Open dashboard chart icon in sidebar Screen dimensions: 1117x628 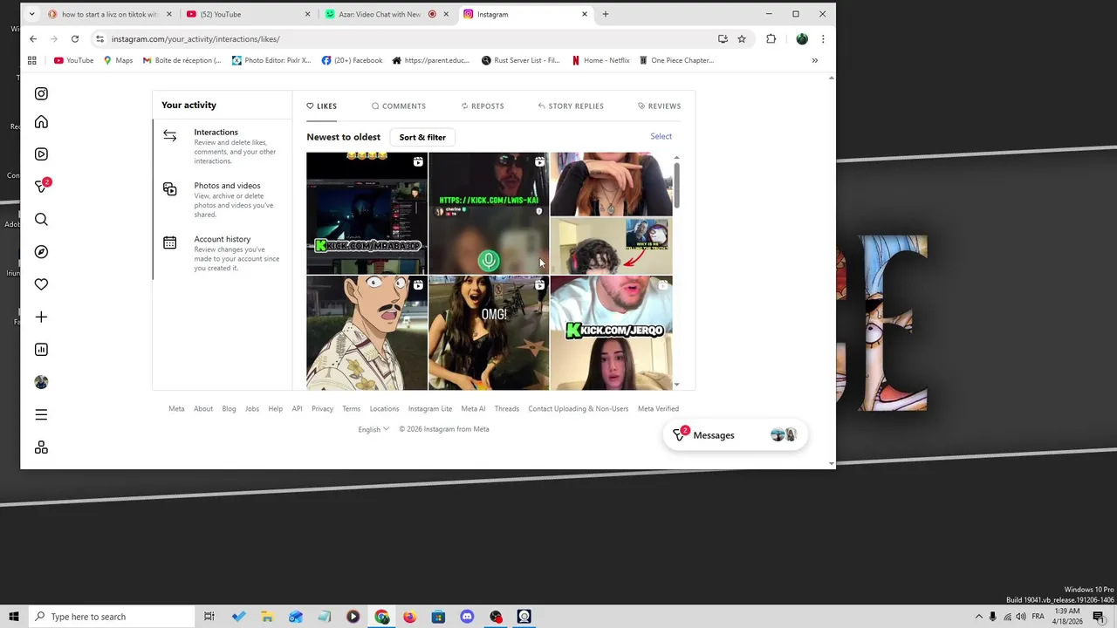point(41,350)
